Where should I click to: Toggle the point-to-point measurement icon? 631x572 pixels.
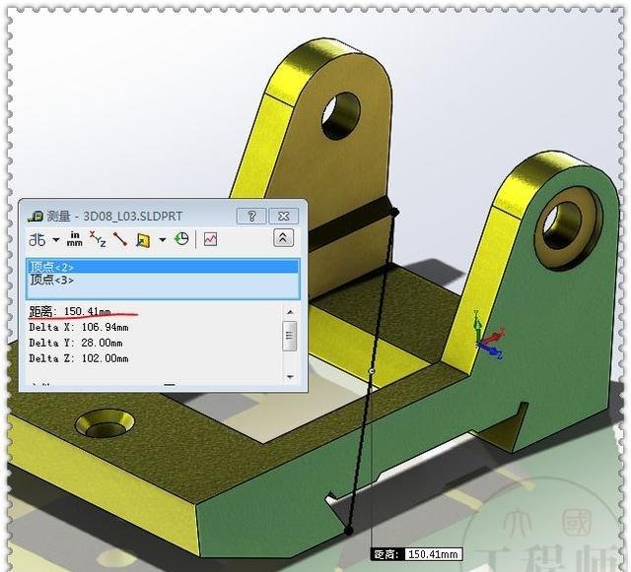coord(120,239)
